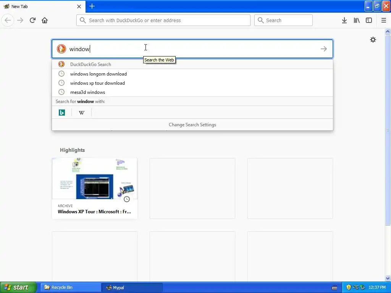Toggle the sidebar view icon
Image resolution: width=391 pixels, height=293 pixels.
click(x=369, y=20)
